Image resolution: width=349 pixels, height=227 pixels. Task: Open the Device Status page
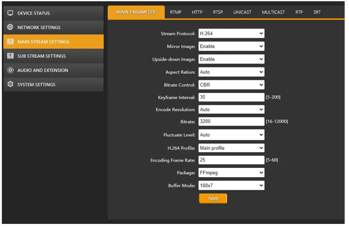[x=54, y=13]
